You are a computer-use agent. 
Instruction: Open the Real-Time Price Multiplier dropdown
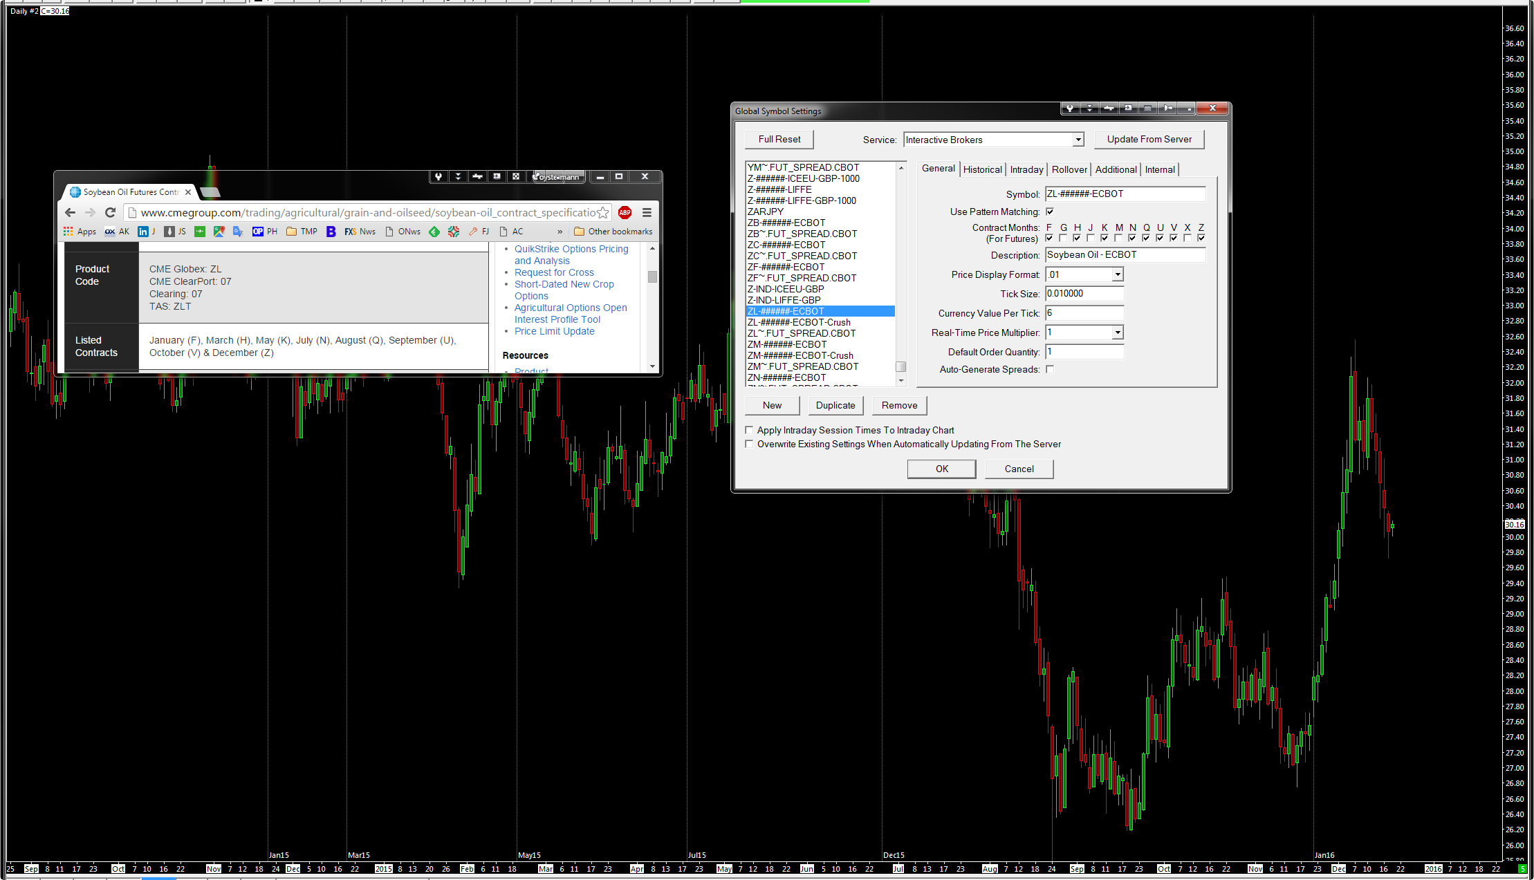[x=1117, y=333]
